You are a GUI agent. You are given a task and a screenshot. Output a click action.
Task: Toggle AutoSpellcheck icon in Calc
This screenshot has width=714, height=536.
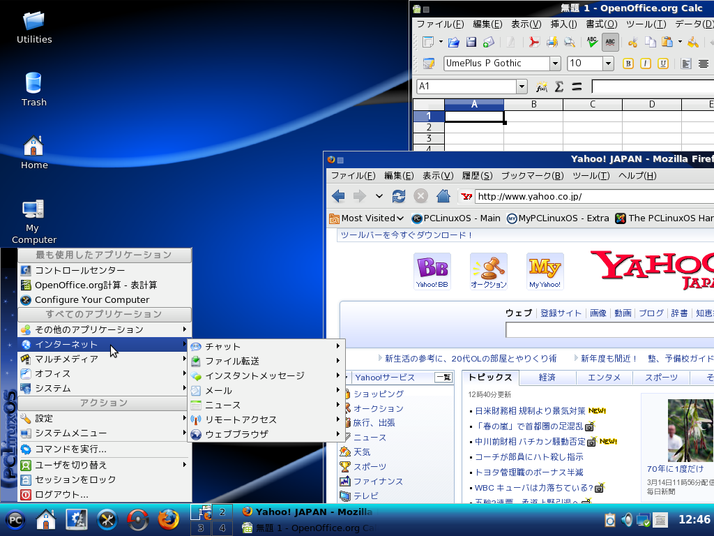click(610, 43)
